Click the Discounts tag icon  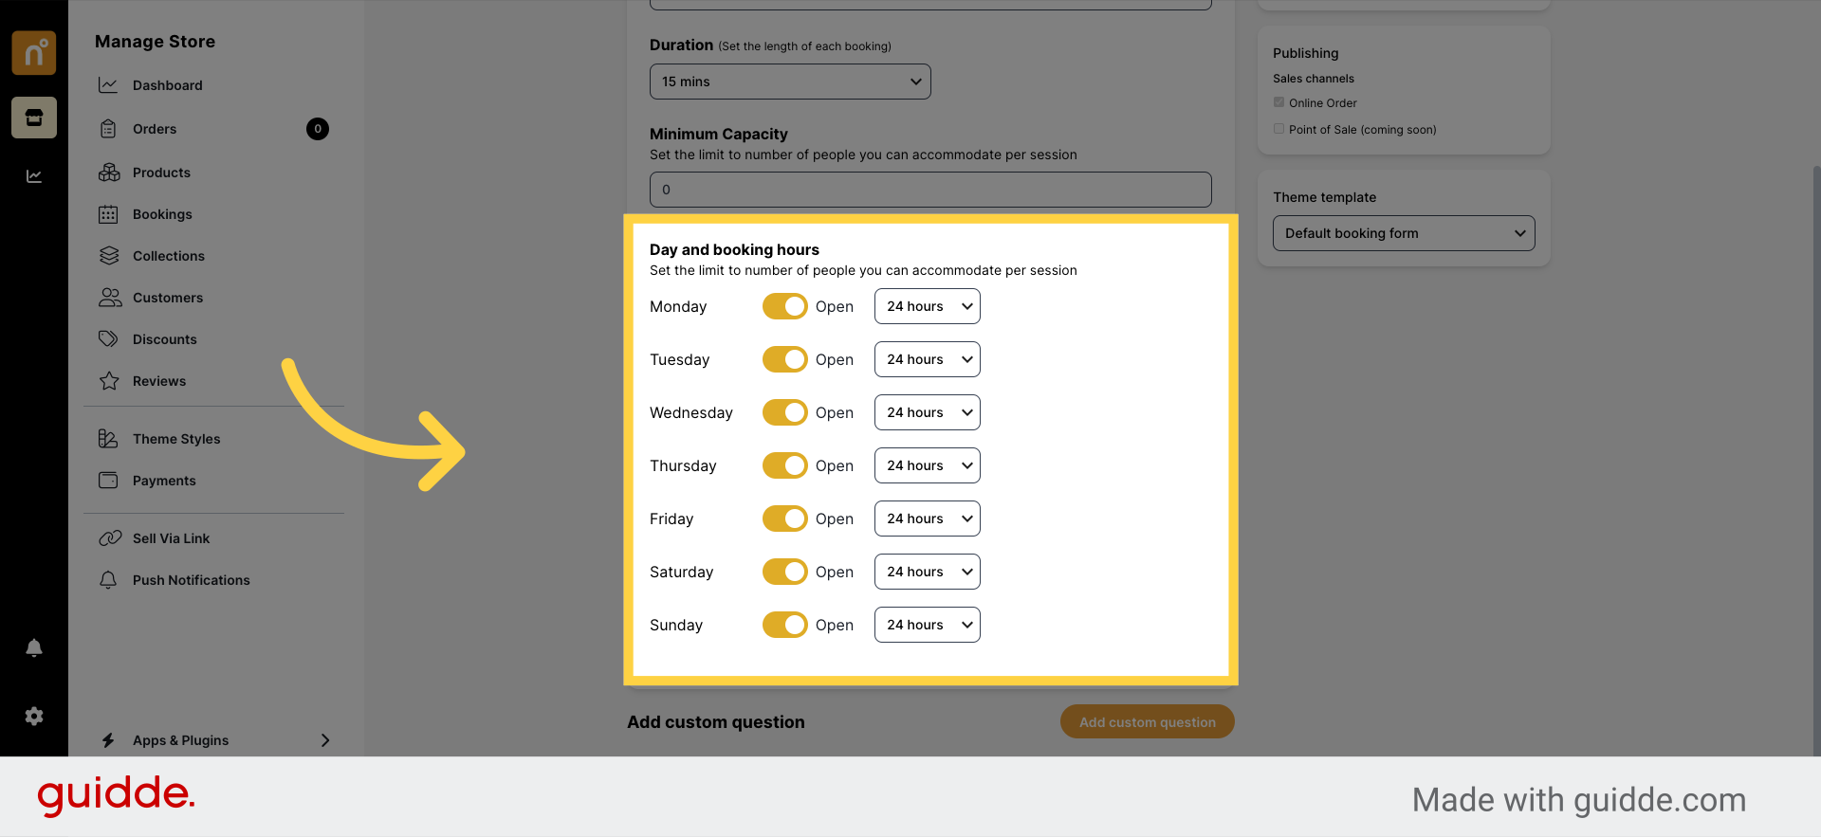(x=109, y=339)
